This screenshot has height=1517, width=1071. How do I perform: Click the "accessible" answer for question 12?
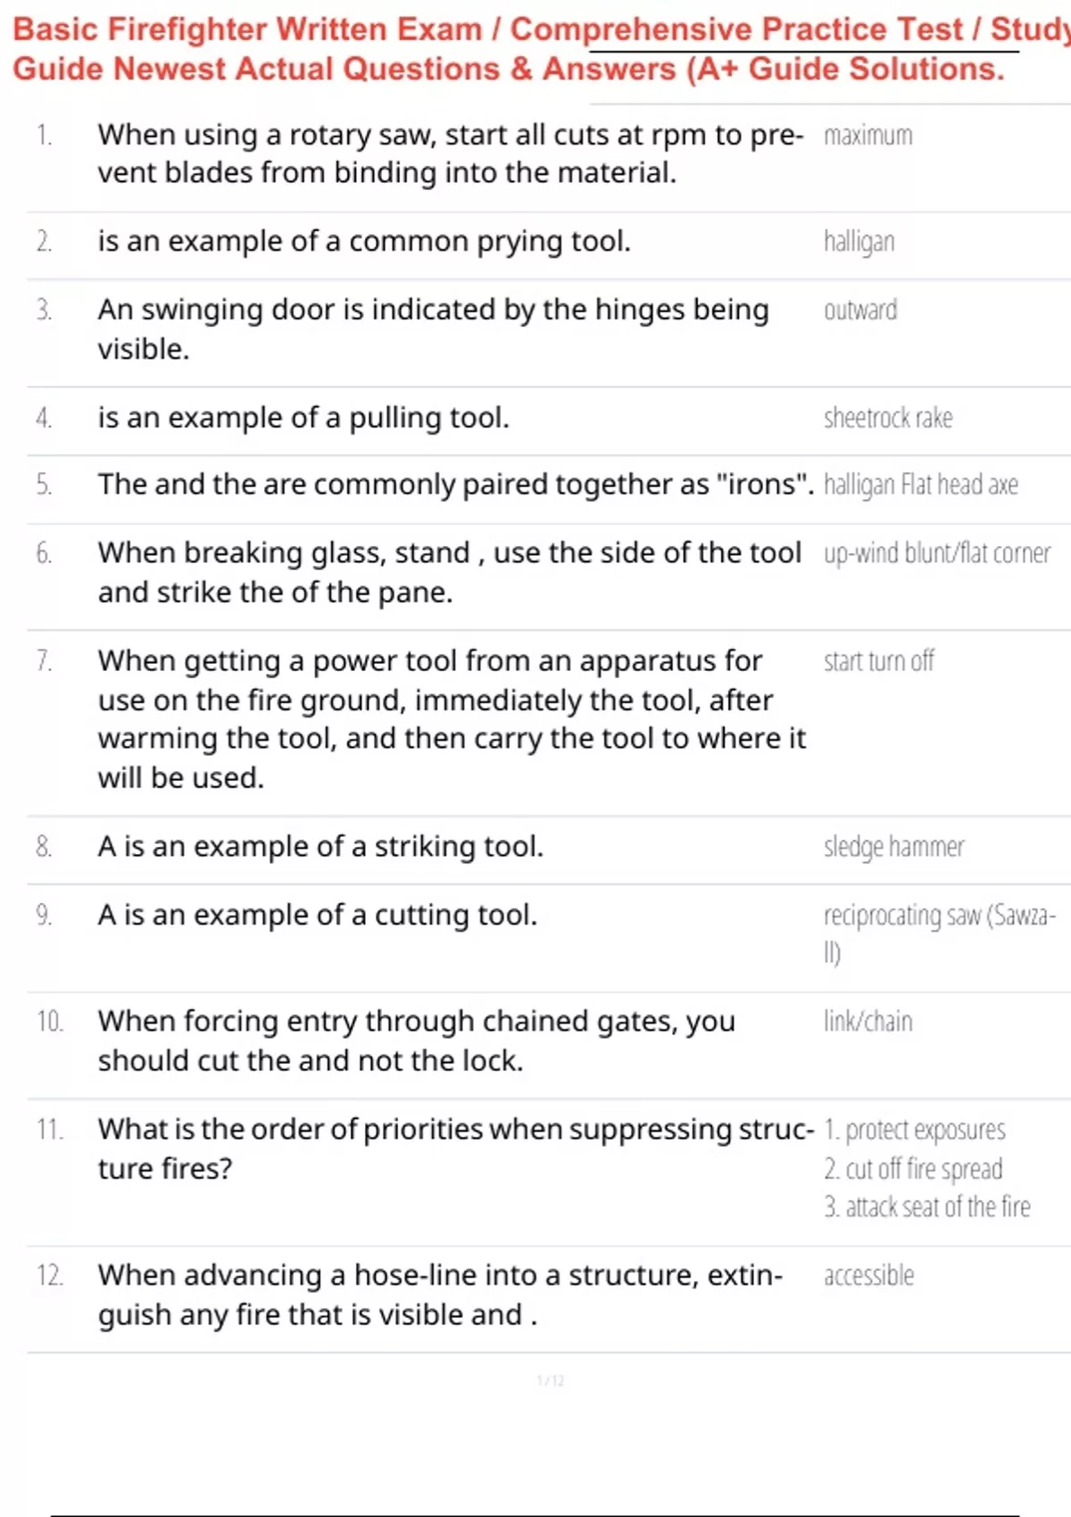(x=868, y=1276)
